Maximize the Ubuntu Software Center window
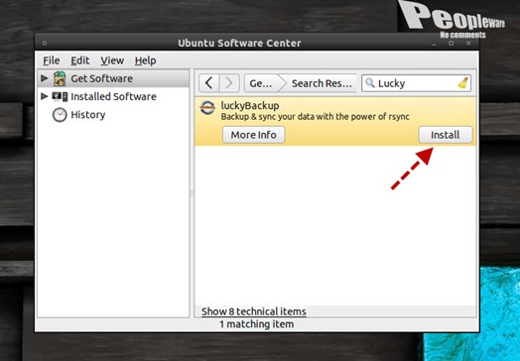Screen dimensions: 520x361 click(451, 43)
